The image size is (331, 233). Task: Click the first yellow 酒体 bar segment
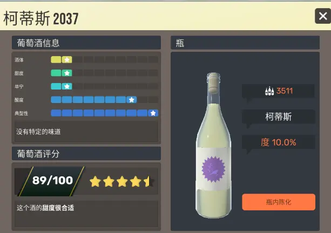[x=56, y=60]
